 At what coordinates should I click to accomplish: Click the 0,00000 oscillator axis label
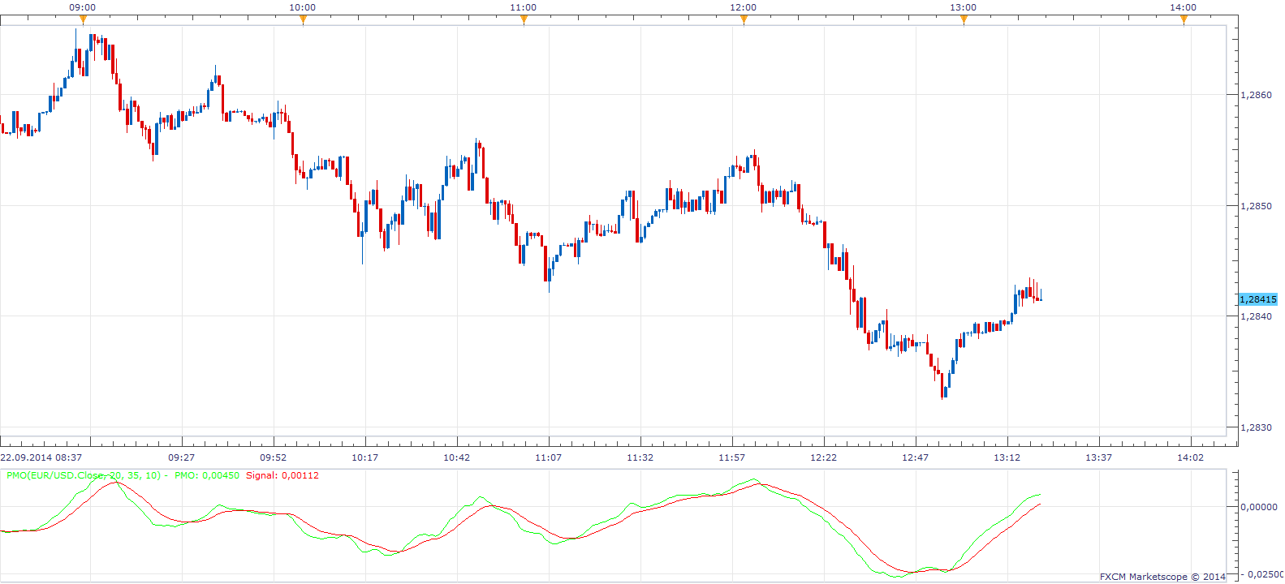1258,507
